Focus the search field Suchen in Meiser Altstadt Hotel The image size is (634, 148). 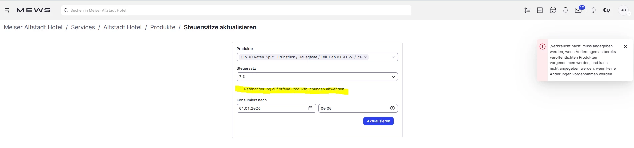[236, 10]
